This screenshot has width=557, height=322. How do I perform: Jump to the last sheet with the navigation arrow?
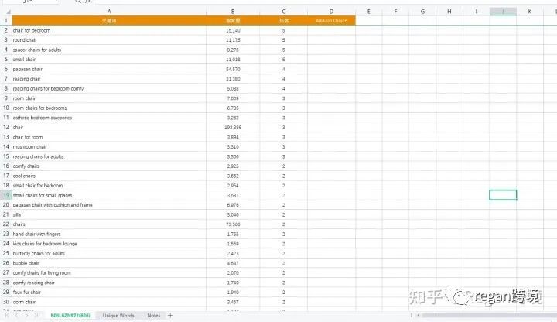tap(36, 315)
